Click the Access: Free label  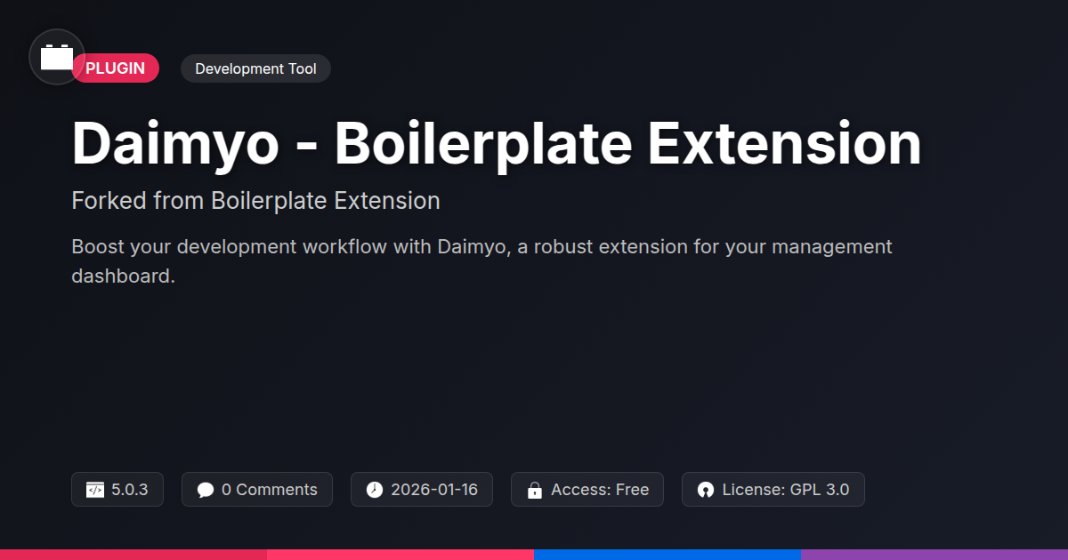(600, 490)
